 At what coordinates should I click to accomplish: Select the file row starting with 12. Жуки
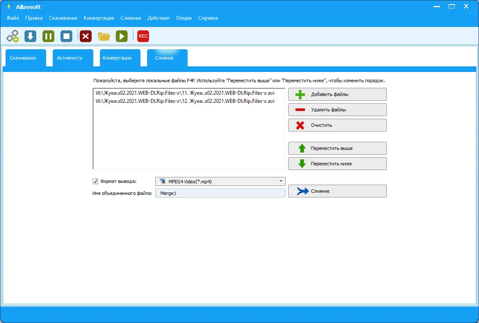185,101
